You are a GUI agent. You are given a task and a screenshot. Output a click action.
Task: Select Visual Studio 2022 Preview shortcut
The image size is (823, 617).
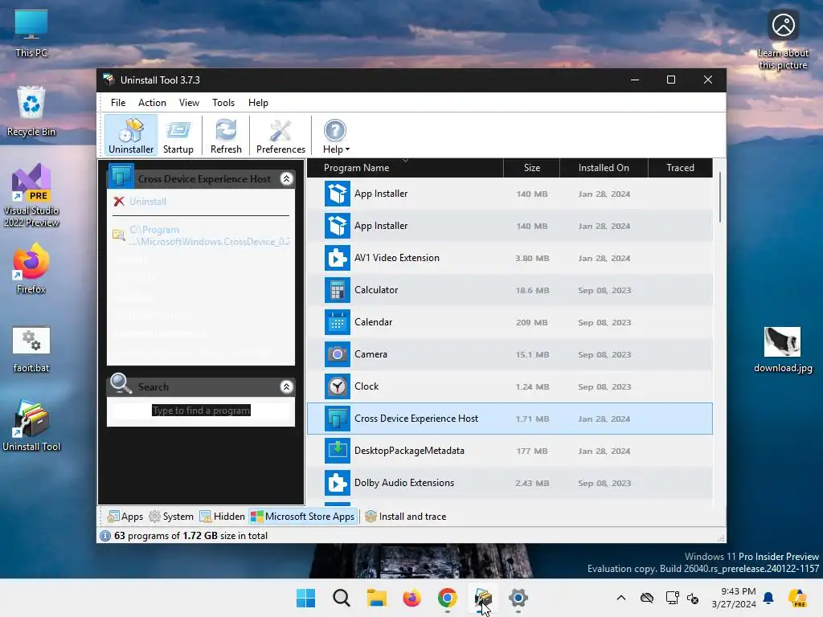click(31, 195)
